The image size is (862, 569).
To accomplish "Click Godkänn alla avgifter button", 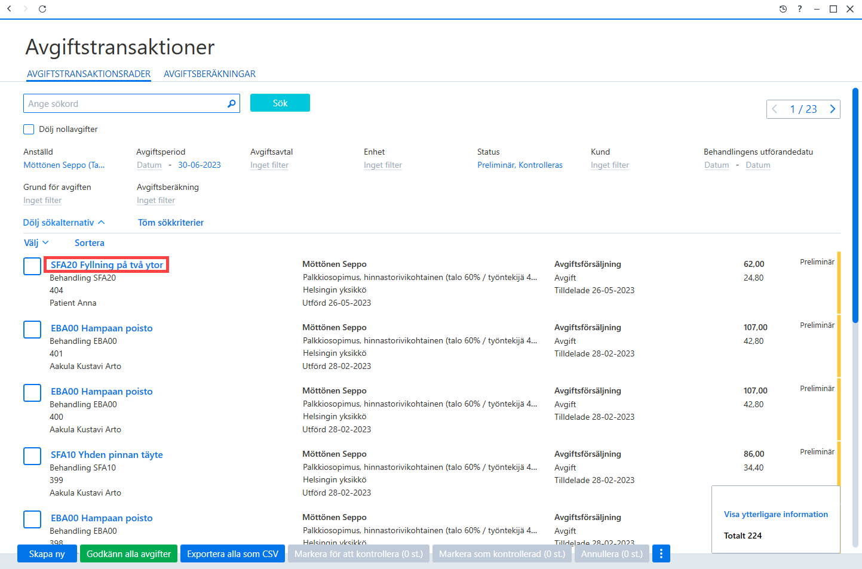I will point(129,553).
